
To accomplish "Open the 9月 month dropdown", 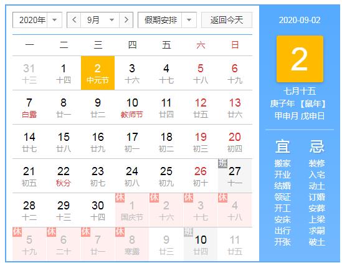I will pos(100,20).
